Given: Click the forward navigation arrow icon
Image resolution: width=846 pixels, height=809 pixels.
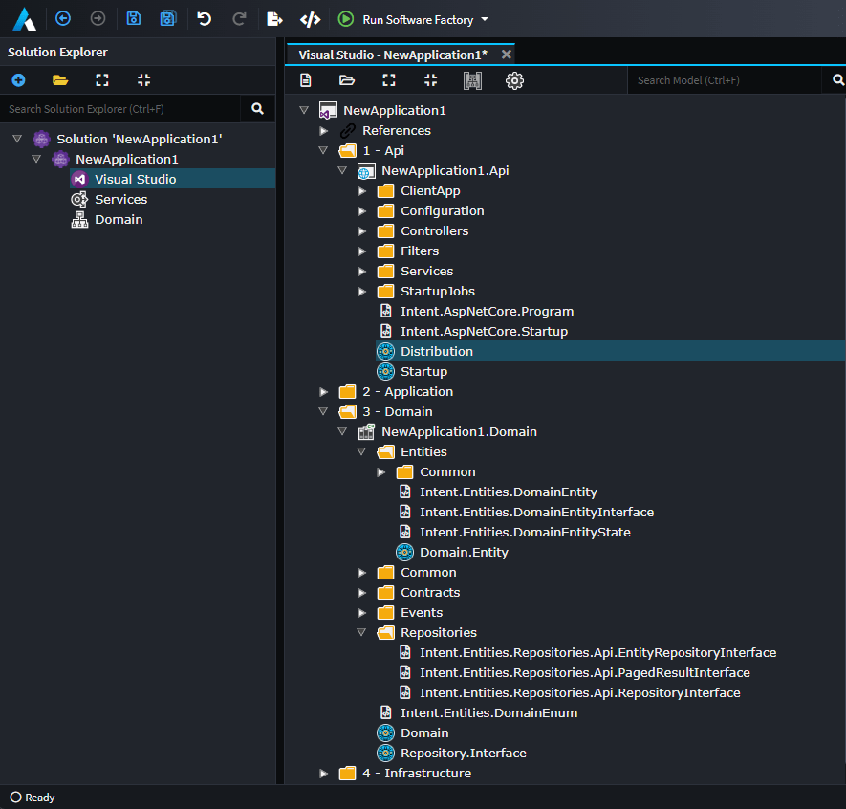Looking at the screenshot, I should 98,19.
